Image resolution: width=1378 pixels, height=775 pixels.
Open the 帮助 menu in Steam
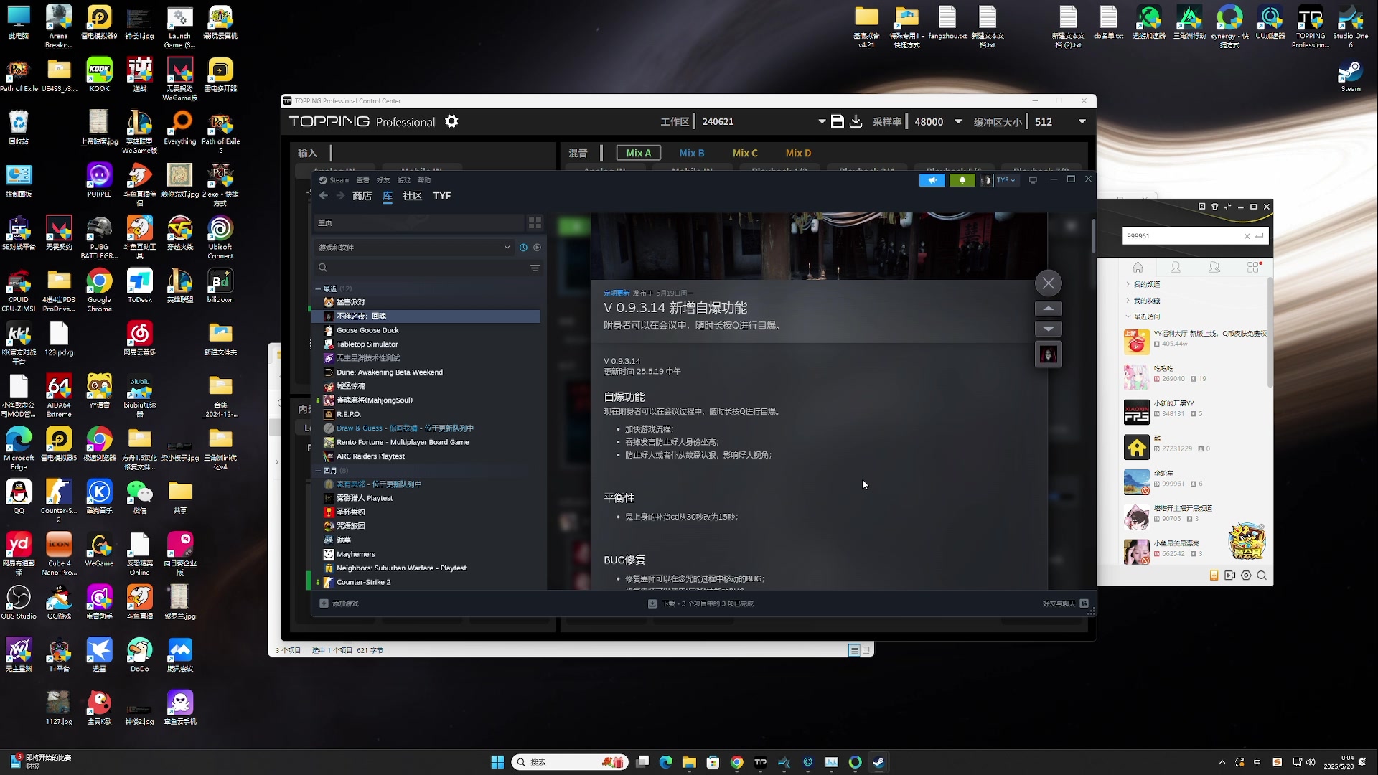click(424, 180)
